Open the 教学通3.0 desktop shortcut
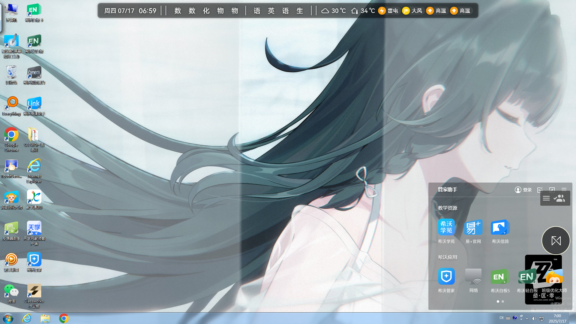The height and width of the screenshot is (324, 576). pyautogui.click(x=34, y=200)
